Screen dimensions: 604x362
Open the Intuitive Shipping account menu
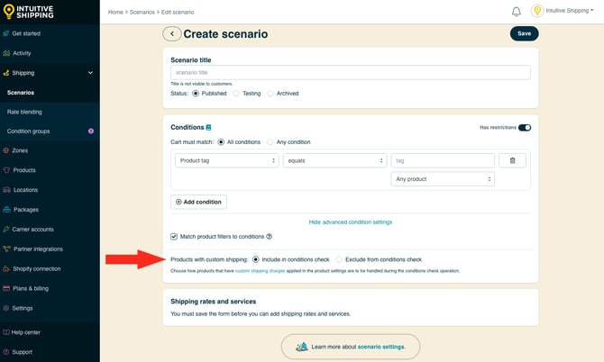[570, 11]
